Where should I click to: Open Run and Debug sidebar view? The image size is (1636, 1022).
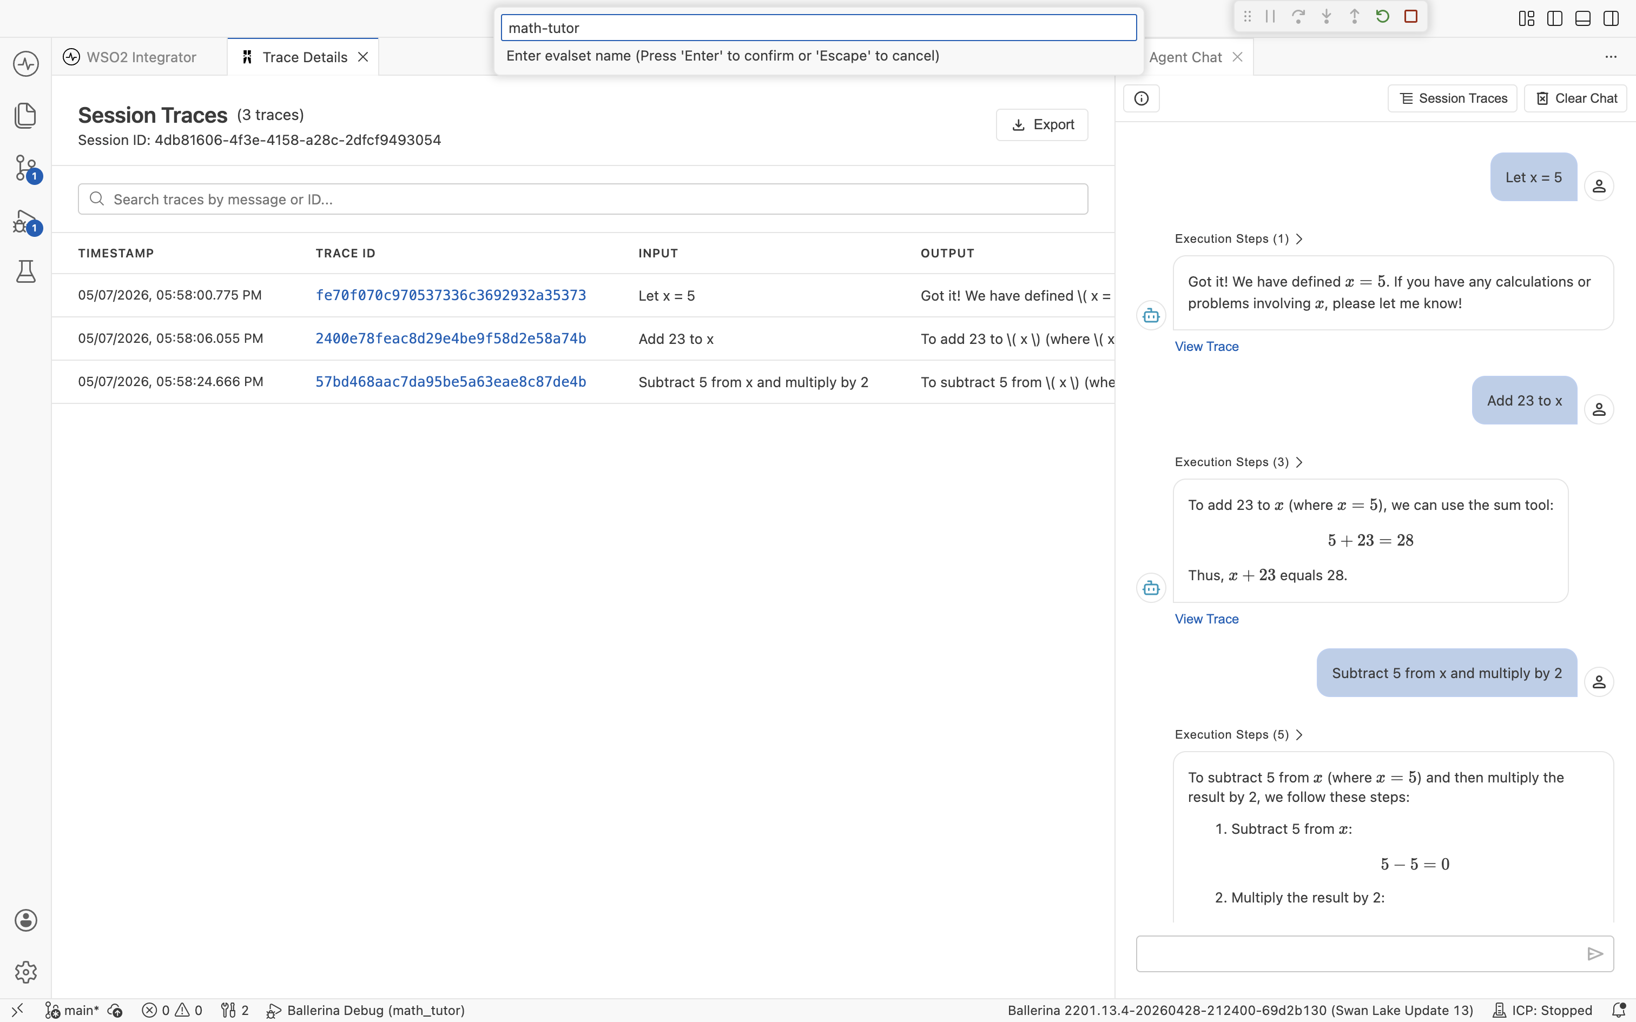(25, 221)
